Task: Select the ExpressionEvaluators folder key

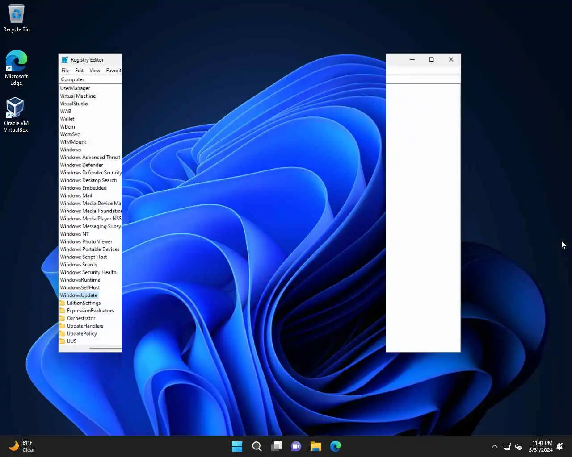Action: [90, 311]
